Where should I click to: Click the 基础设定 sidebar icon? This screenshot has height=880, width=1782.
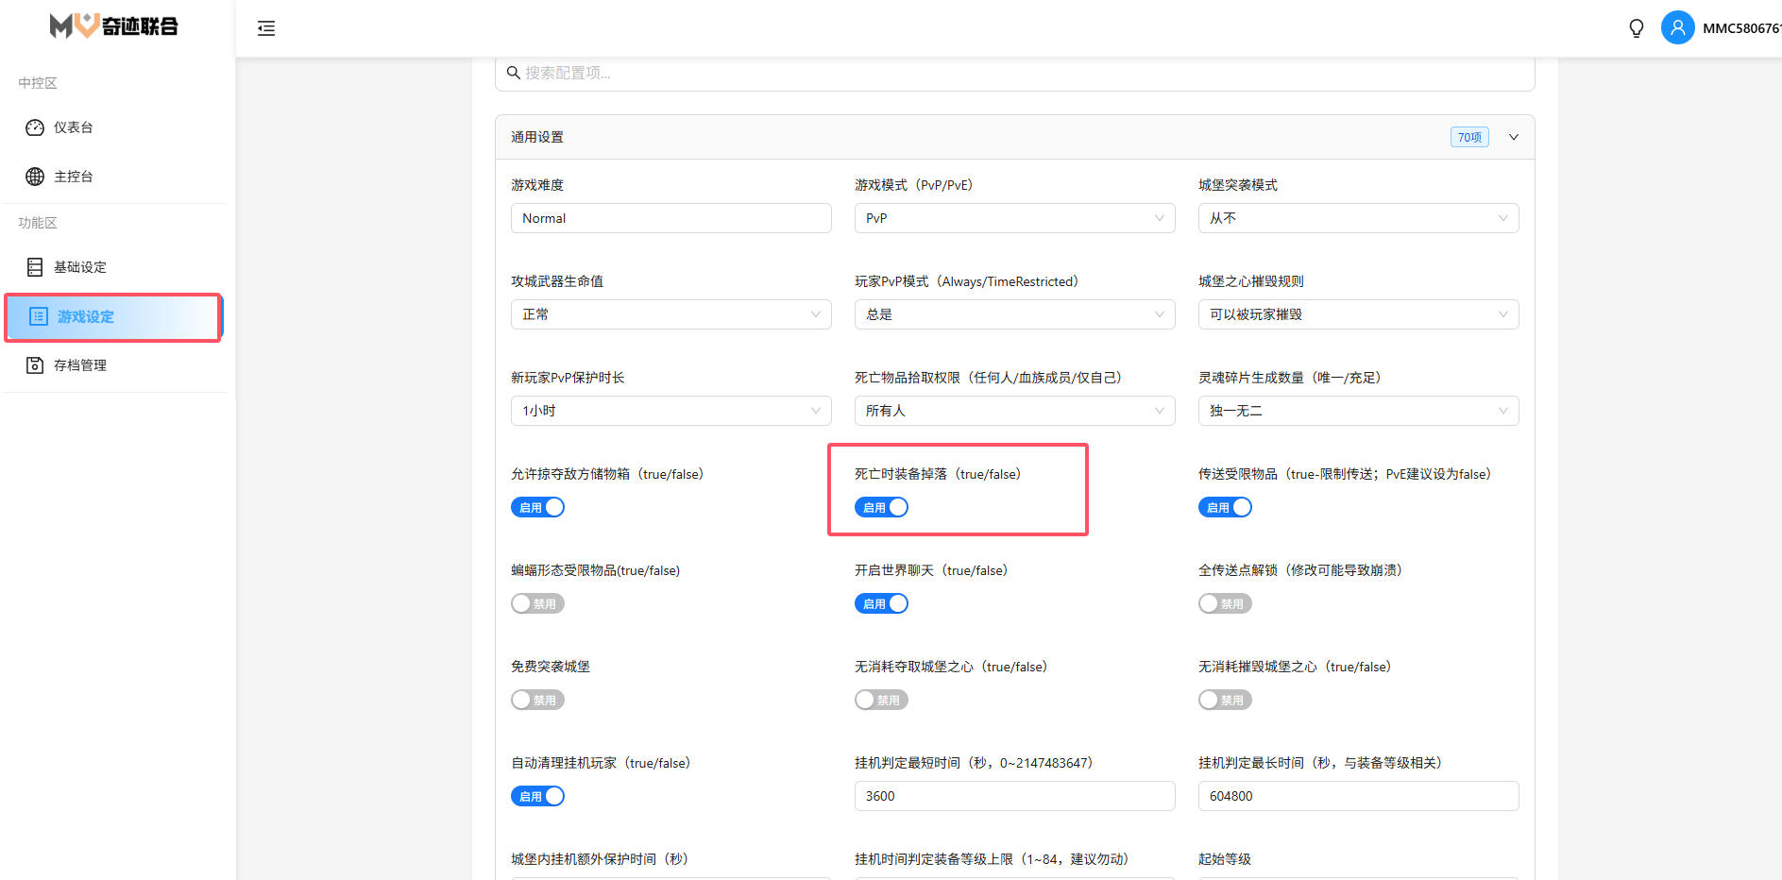tap(35, 267)
